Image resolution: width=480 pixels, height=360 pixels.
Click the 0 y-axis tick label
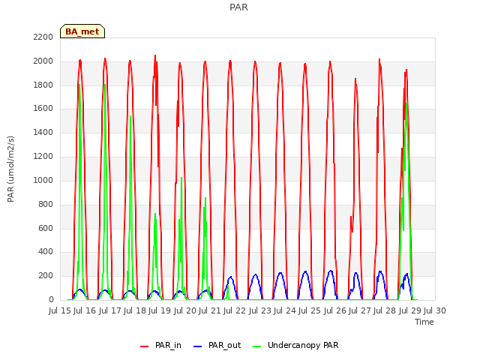click(x=51, y=299)
